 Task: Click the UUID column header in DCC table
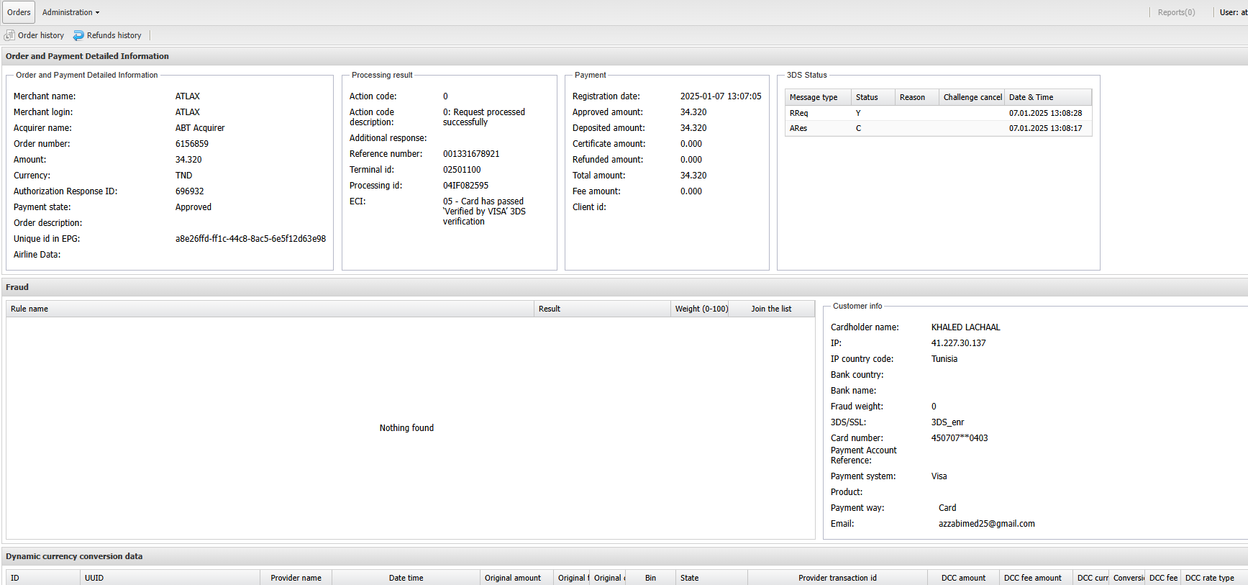pos(169,578)
